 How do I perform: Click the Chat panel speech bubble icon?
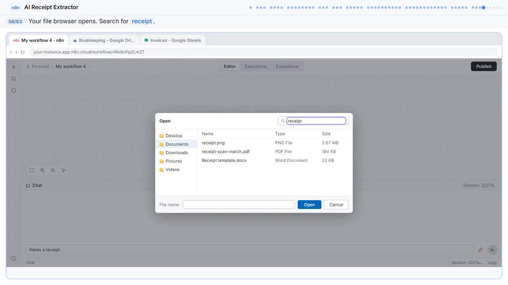[x=28, y=185]
